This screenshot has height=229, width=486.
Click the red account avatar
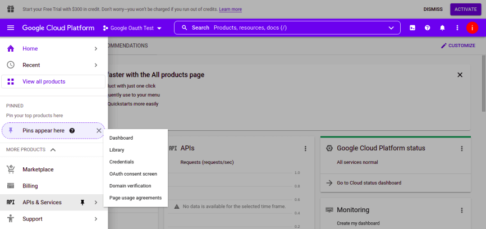(x=472, y=28)
